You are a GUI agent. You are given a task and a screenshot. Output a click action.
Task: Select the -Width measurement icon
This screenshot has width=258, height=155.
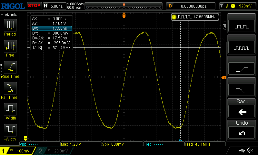[10, 132]
